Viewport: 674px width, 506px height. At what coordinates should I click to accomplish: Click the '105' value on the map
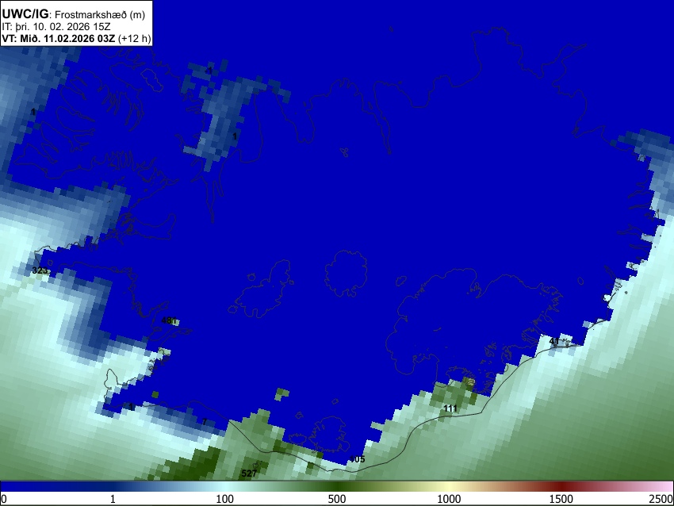click(357, 459)
